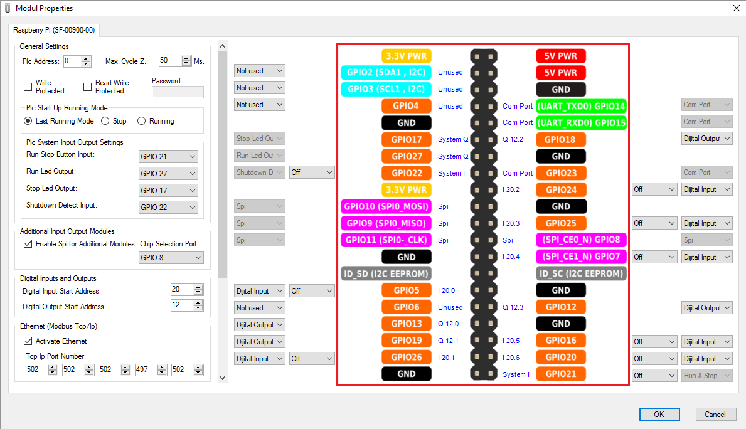Click the GPIO17 orange pin label
This screenshot has height=429, width=746.
coord(407,139)
